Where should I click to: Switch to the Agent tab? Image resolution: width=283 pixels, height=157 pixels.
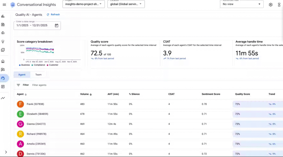(22, 75)
